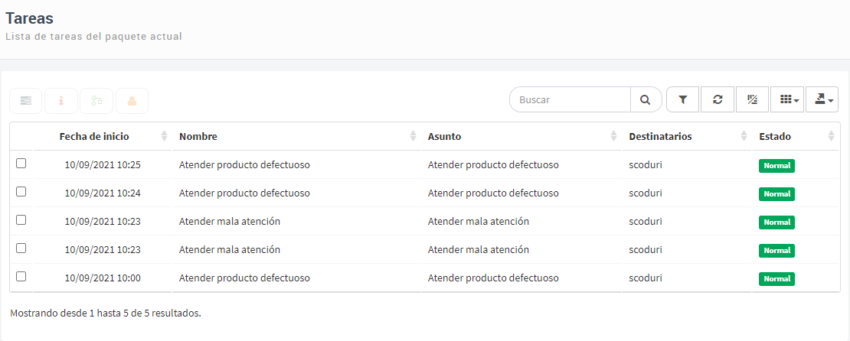
Task: Select checkbox of 10:24 task row
Action: [21, 192]
